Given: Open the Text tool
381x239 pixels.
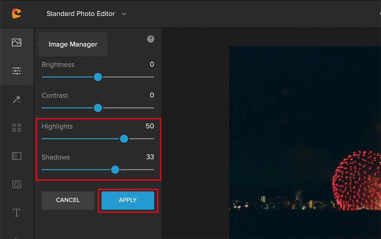Looking at the screenshot, I should (x=17, y=213).
